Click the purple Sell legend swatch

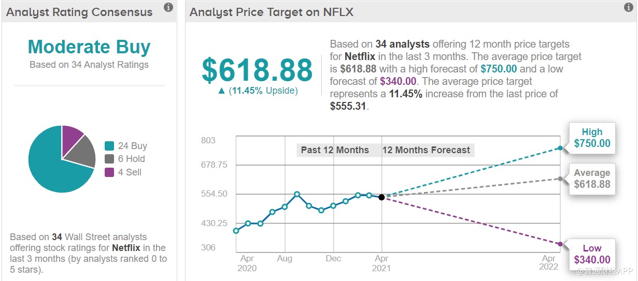(109, 172)
